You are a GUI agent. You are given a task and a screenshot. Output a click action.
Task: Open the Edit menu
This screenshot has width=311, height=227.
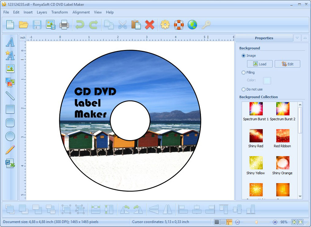[16, 12]
